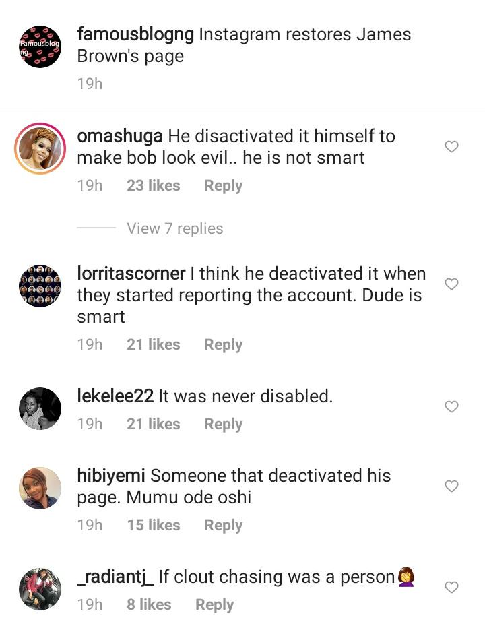Reply to lekelee22's comment
The width and height of the screenshot is (485, 628).
pos(223,425)
